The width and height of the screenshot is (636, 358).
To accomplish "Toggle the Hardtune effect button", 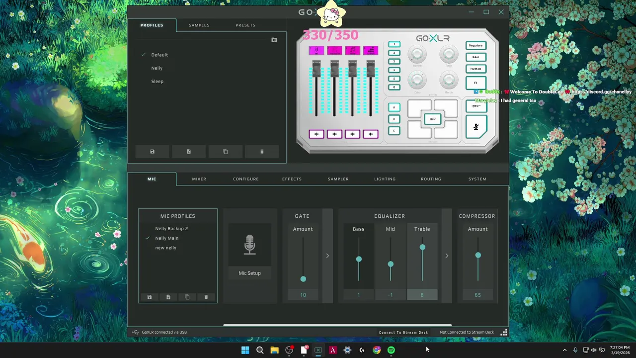I will pyautogui.click(x=476, y=69).
